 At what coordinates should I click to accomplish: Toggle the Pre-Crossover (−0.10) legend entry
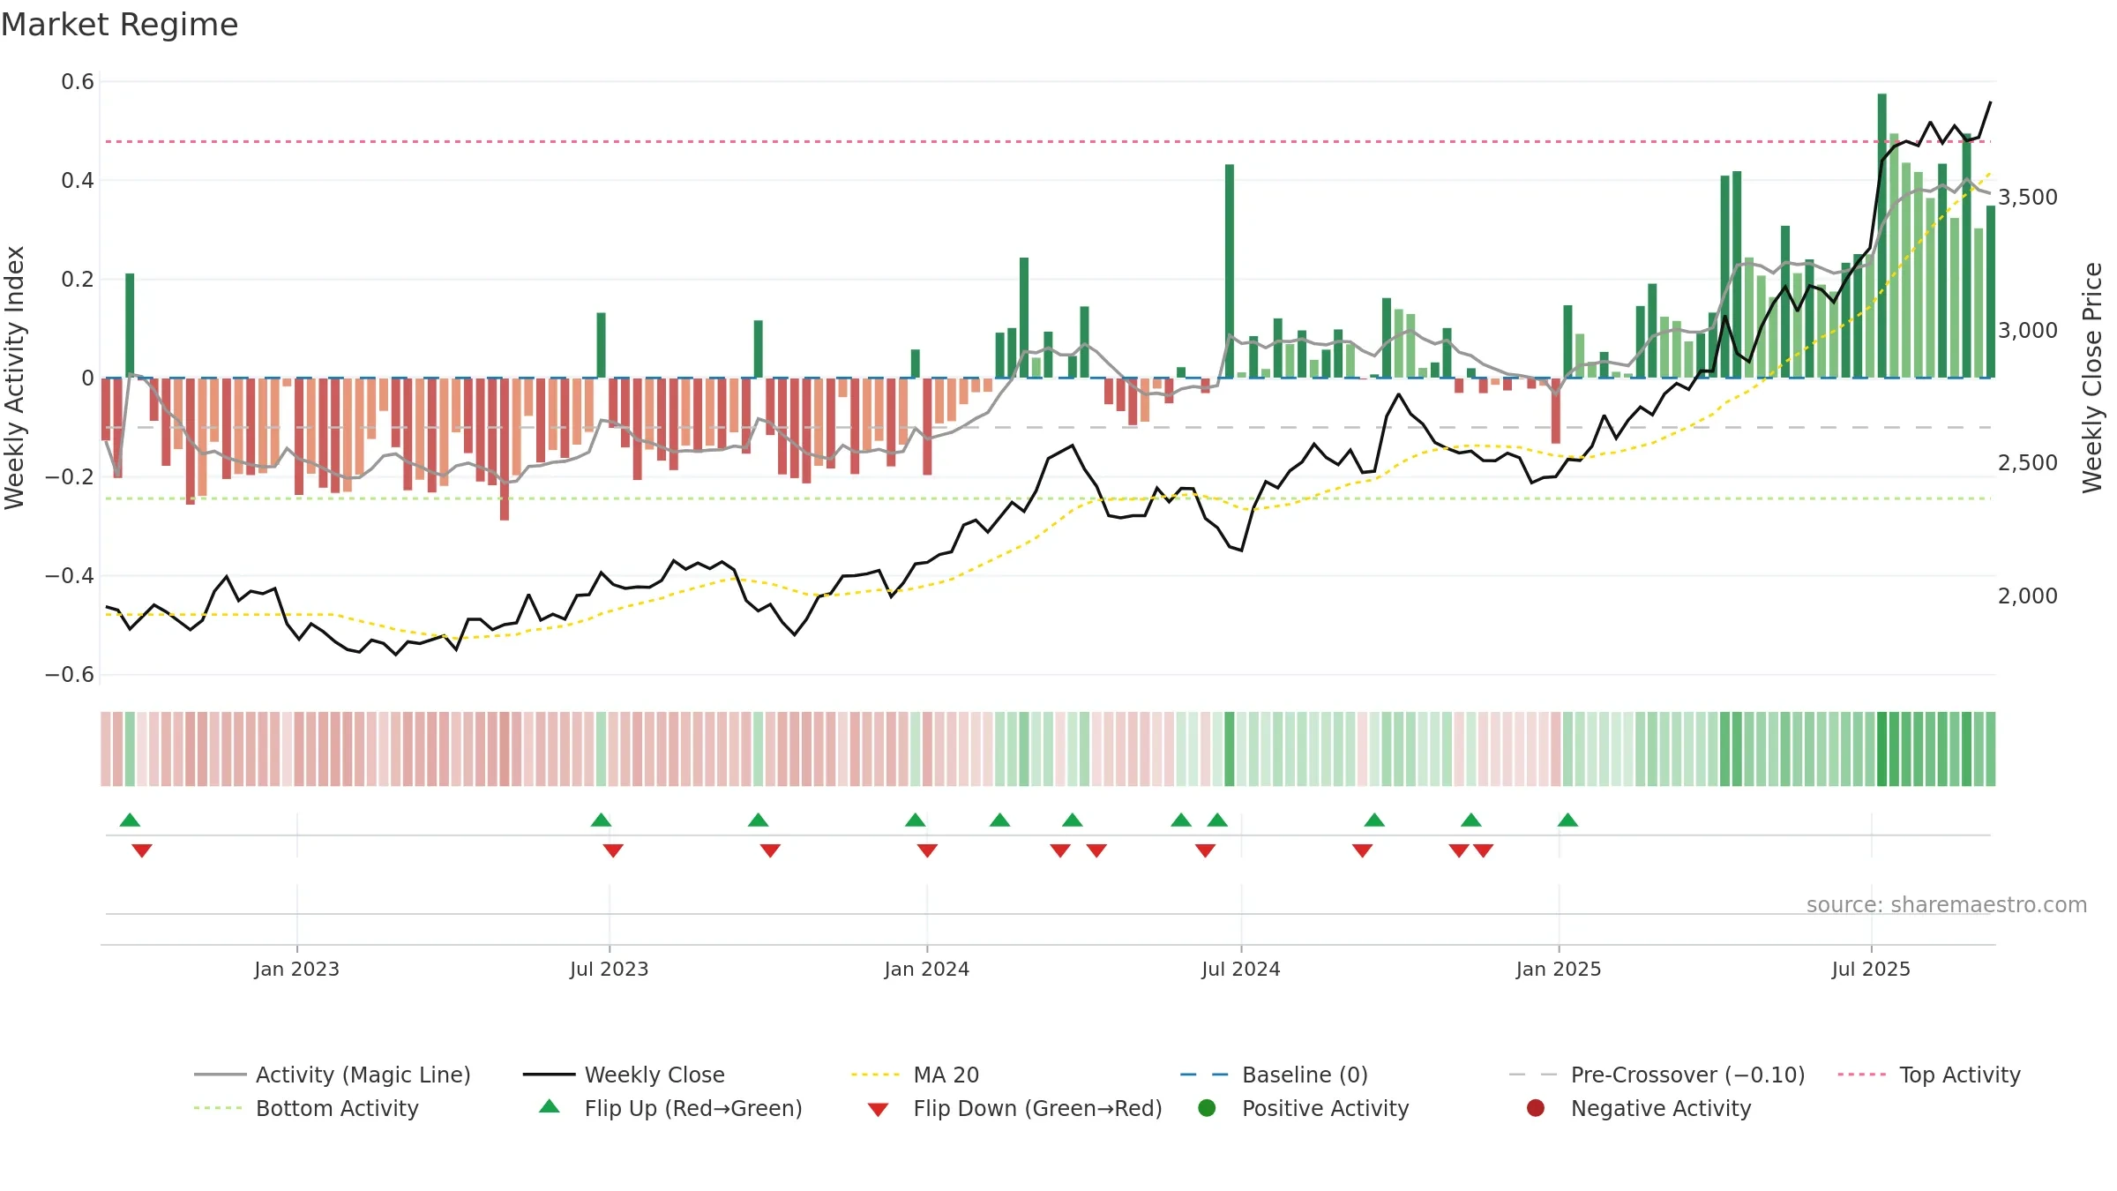tap(1657, 1075)
